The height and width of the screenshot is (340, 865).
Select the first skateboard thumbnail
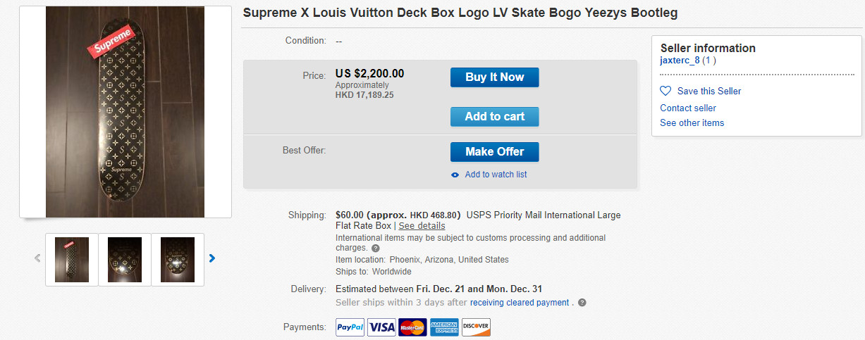[72, 260]
